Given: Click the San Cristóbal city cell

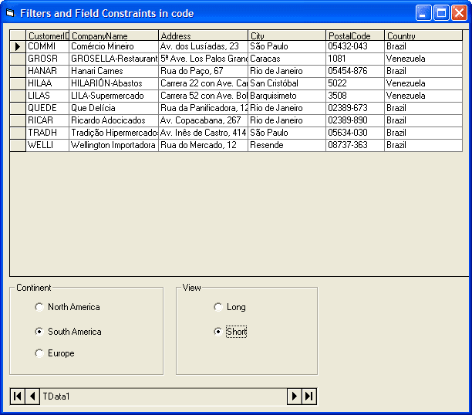Looking at the screenshot, I should pos(287,84).
